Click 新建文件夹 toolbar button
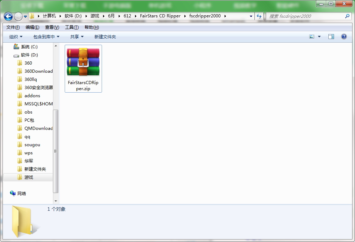Image resolution: width=355 pixels, height=242 pixels. [105, 37]
